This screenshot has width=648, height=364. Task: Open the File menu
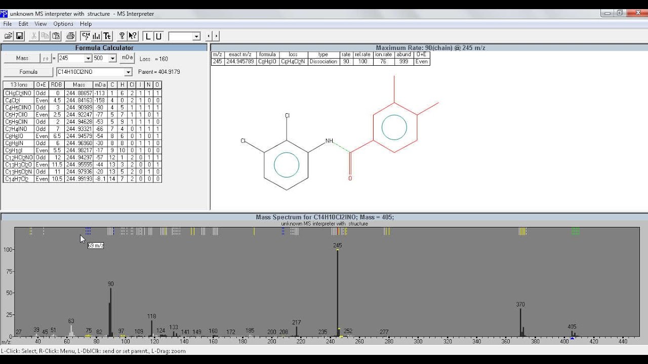8,24
